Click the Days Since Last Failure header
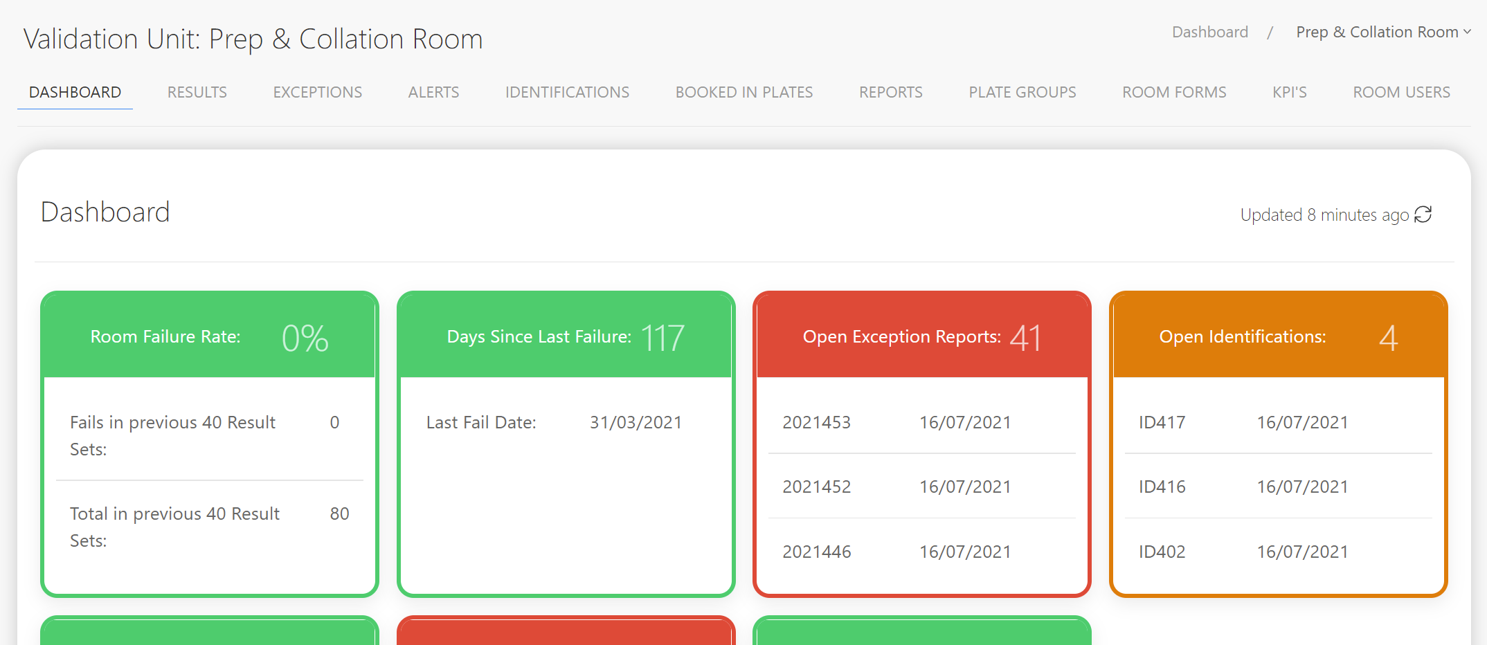The height and width of the screenshot is (645, 1487). click(566, 336)
